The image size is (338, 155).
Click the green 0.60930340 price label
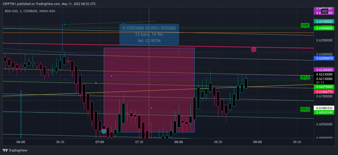pyautogui.click(x=324, y=112)
